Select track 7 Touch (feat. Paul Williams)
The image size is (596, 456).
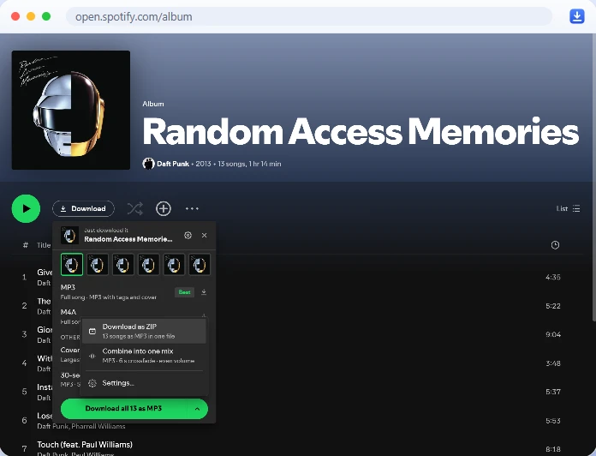(x=85, y=444)
